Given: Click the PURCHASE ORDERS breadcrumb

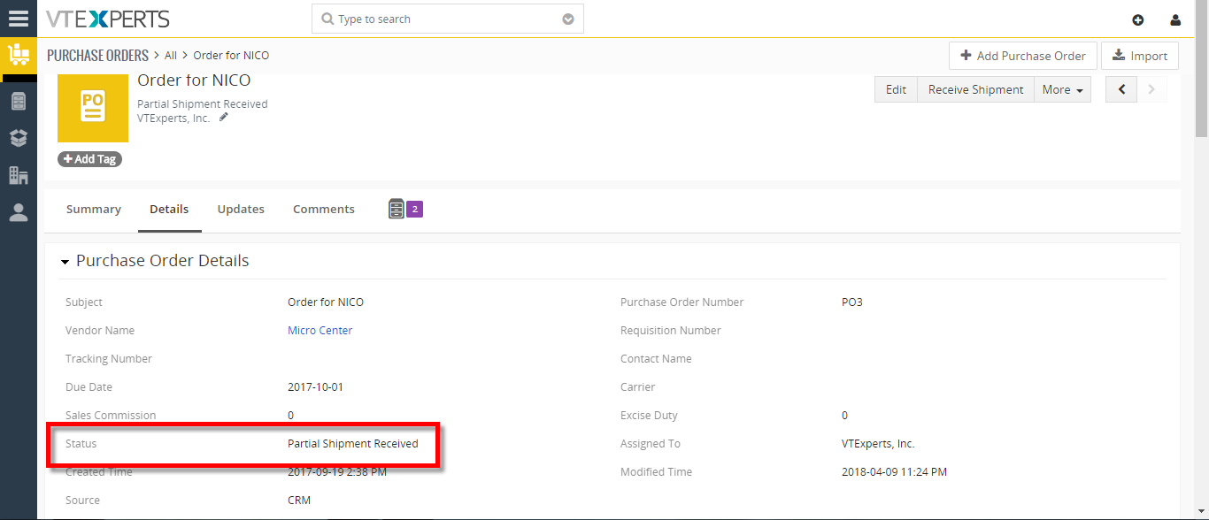Looking at the screenshot, I should [x=97, y=55].
